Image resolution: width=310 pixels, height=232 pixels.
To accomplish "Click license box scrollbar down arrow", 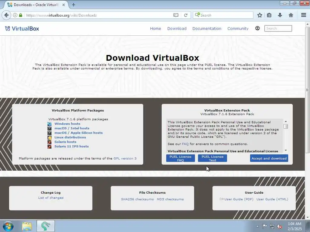I will [x=286, y=150].
